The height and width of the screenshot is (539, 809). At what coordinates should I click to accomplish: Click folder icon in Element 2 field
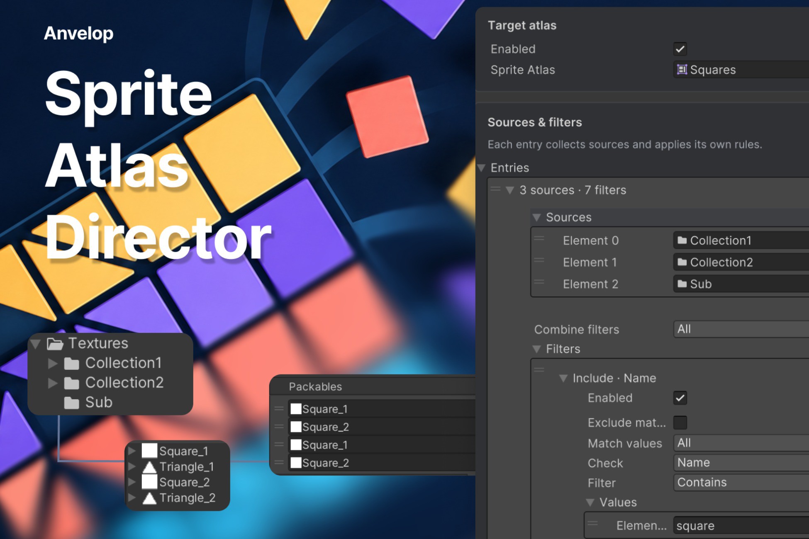(682, 284)
